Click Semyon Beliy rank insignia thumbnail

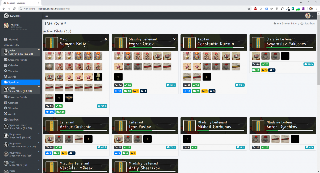click(52, 42)
